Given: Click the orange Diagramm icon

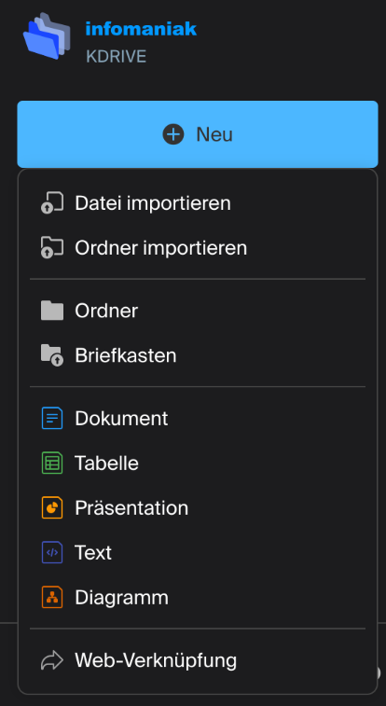Looking at the screenshot, I should pyautogui.click(x=52, y=598).
